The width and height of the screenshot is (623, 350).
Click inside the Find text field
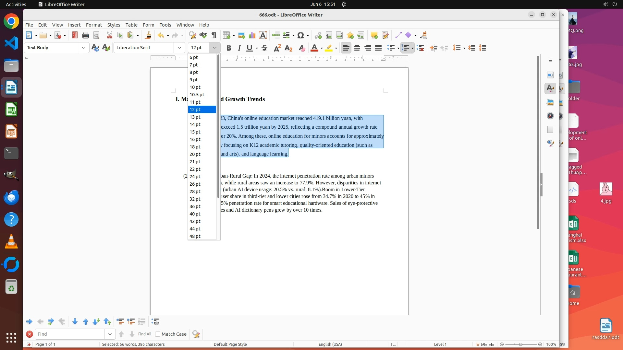pos(70,334)
